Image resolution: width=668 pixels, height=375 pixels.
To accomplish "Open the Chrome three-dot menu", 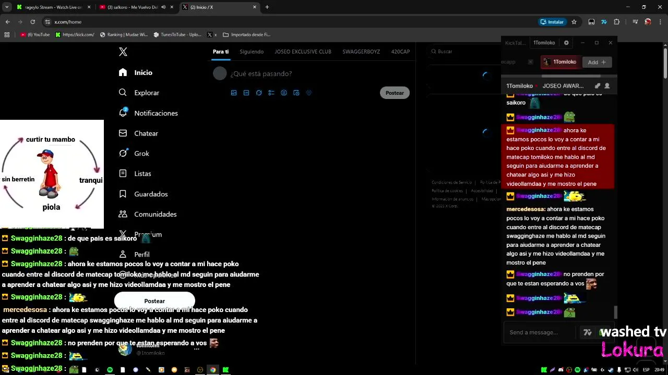I will coord(661,22).
